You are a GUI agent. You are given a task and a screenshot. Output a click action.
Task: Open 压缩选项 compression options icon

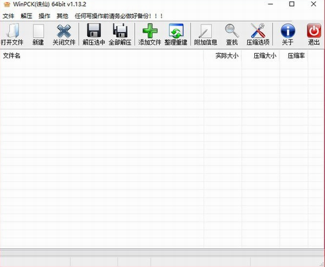(258, 34)
